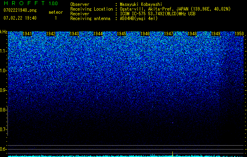
Task: Click the 1946 time marker
Action: coord(145,34)
